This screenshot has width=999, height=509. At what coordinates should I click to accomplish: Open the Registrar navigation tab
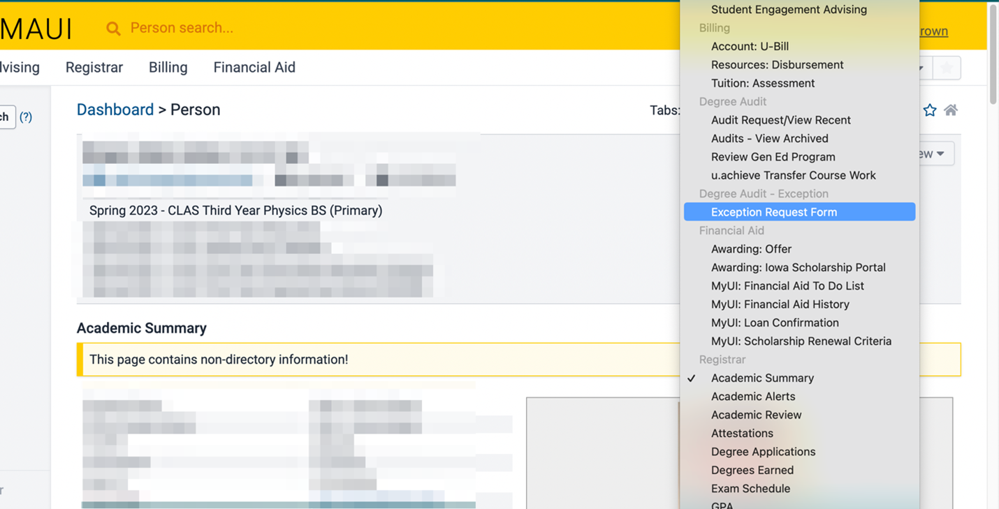pos(94,68)
